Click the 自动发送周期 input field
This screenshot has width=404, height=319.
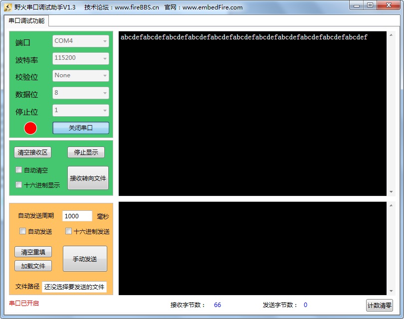click(77, 216)
